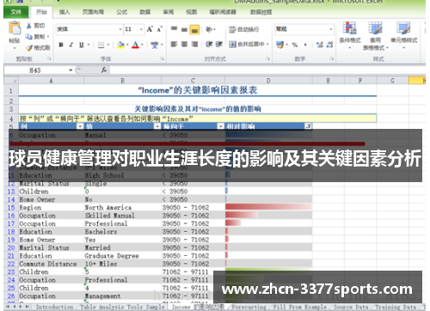430x311 pixels.
Task: Click the increase decimal icon
Action: coord(320,45)
